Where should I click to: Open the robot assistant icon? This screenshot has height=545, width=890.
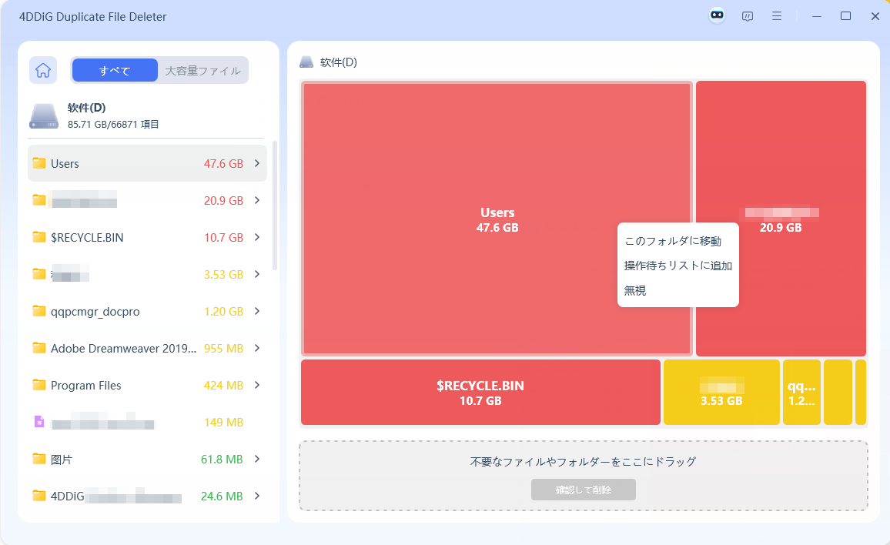717,16
